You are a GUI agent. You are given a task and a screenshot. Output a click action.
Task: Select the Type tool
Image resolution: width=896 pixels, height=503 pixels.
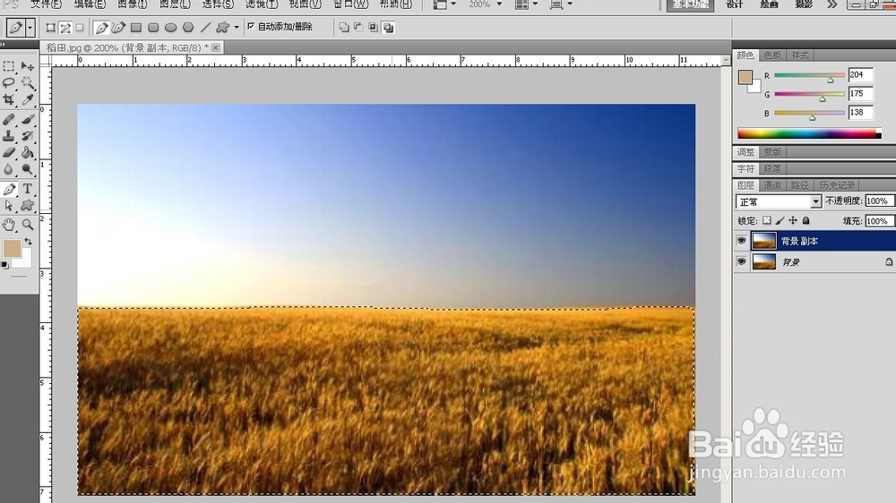tap(28, 189)
